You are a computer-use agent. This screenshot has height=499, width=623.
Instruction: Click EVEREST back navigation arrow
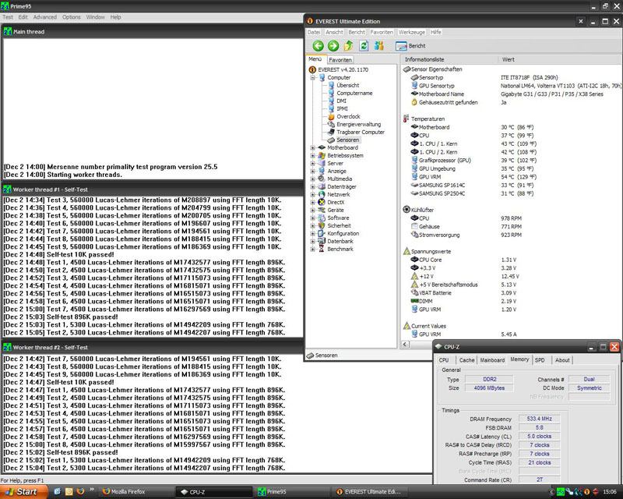click(x=318, y=46)
